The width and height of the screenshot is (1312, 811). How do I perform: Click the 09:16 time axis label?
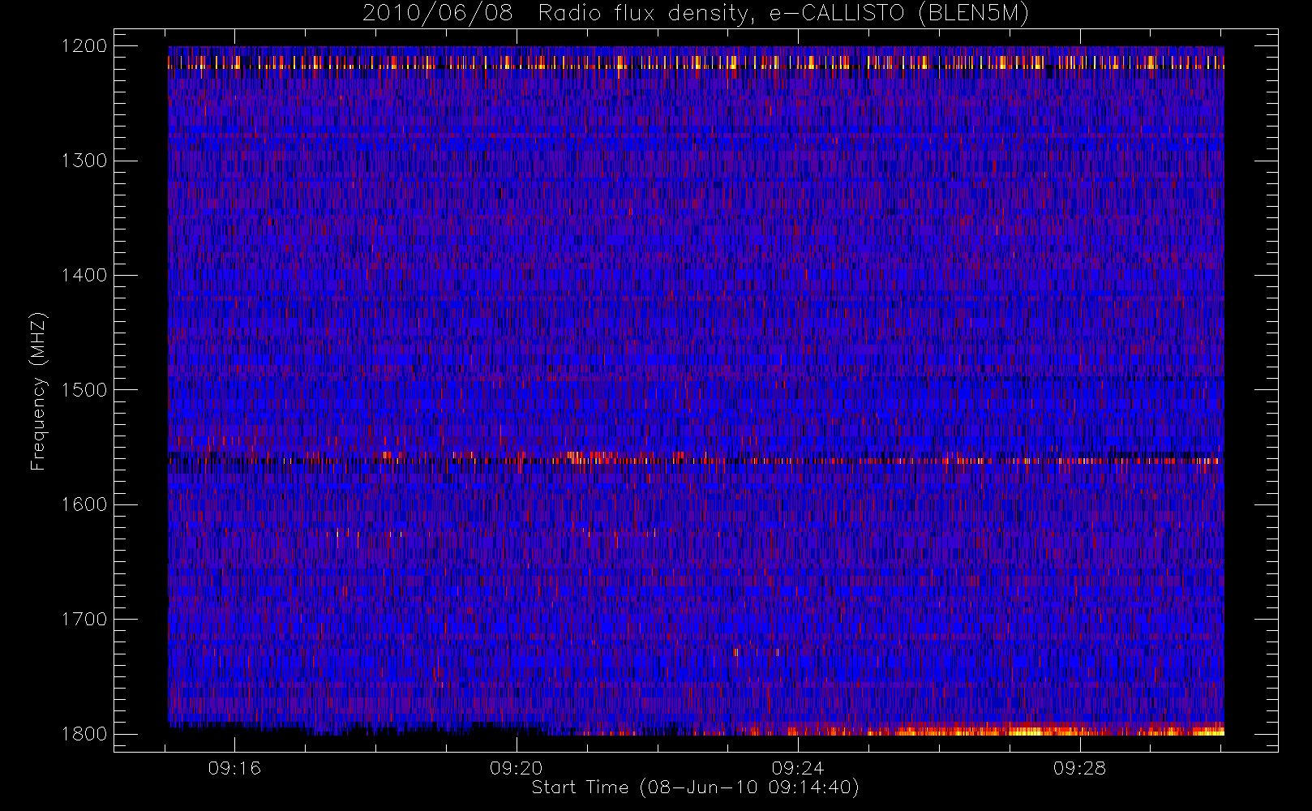tap(234, 768)
